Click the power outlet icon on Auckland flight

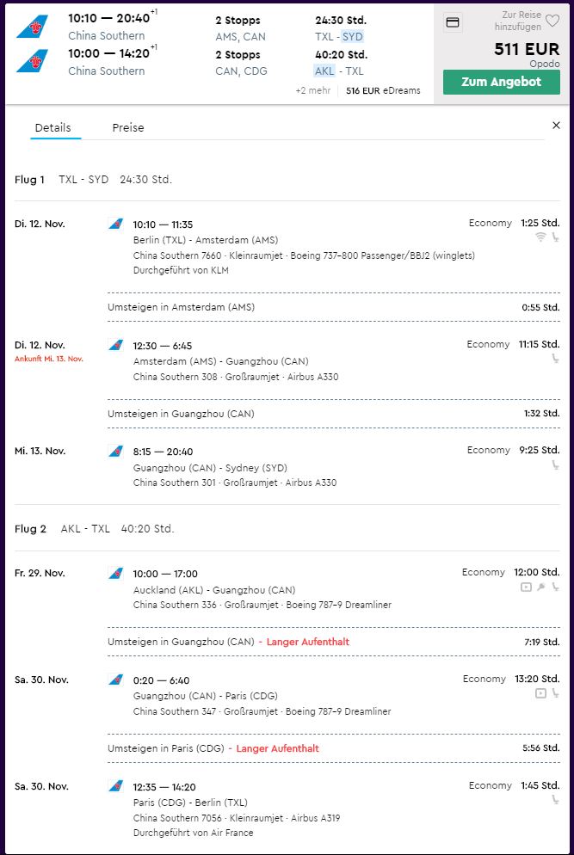pyautogui.click(x=540, y=587)
